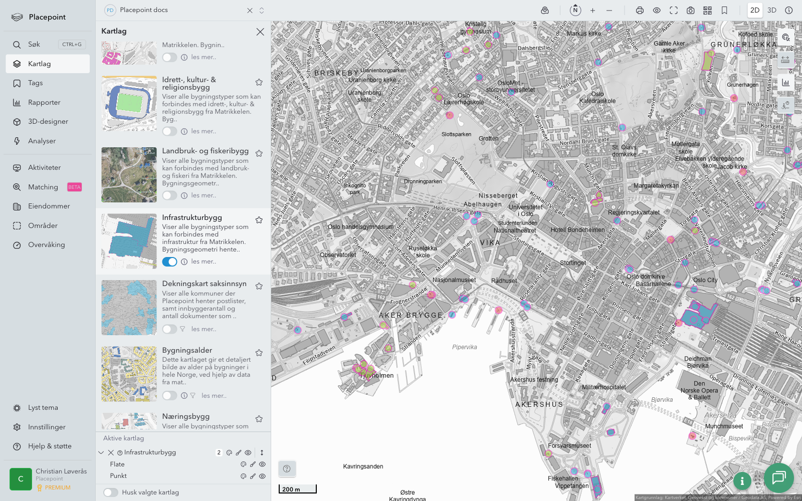The width and height of the screenshot is (802, 501).
Task: Take a map screenshot with camera icon
Action: 690,11
